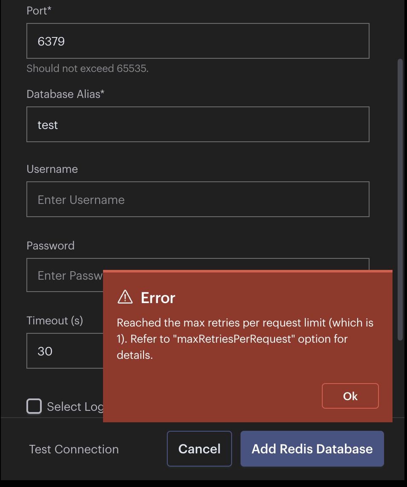Screen dimensions: 407x487
Task: Click the Port label above the port field
Action: [x=39, y=11]
